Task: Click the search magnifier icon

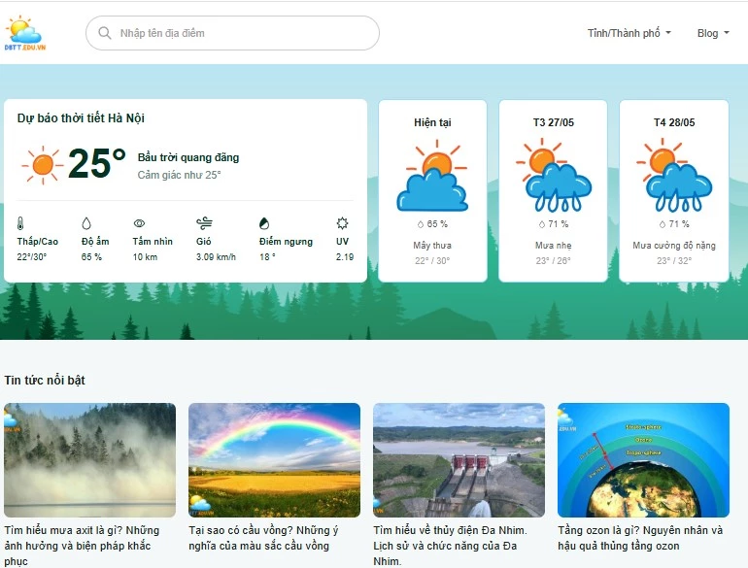Action: coord(105,33)
